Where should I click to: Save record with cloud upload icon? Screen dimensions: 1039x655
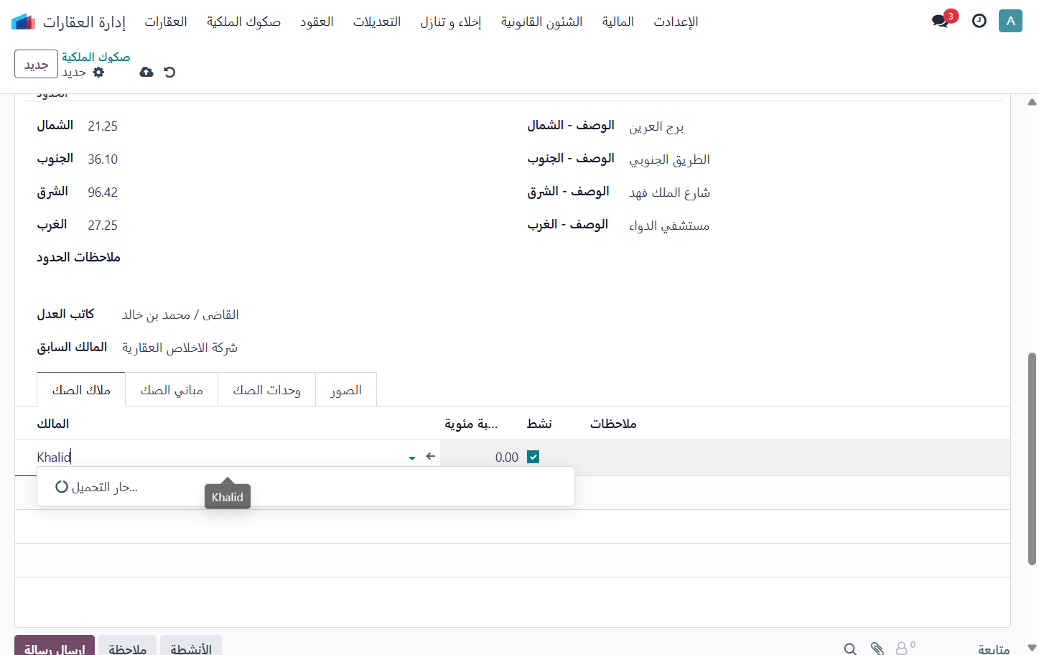[146, 72]
